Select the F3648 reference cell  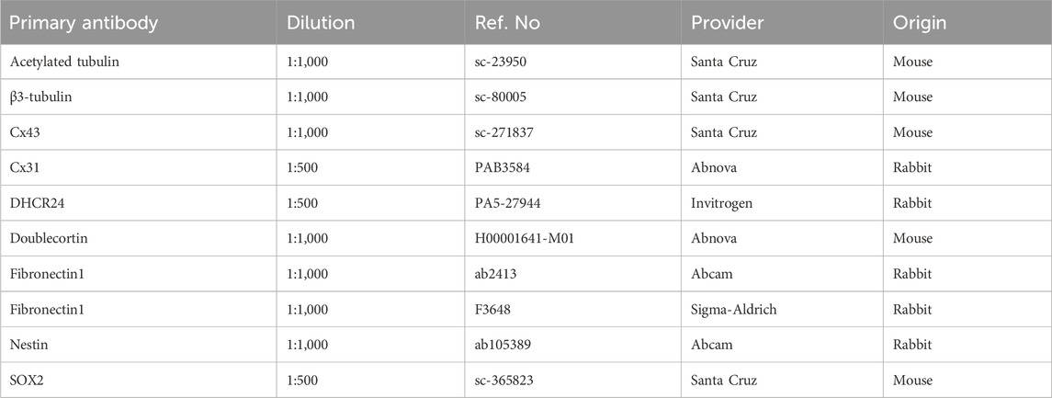click(x=573, y=310)
